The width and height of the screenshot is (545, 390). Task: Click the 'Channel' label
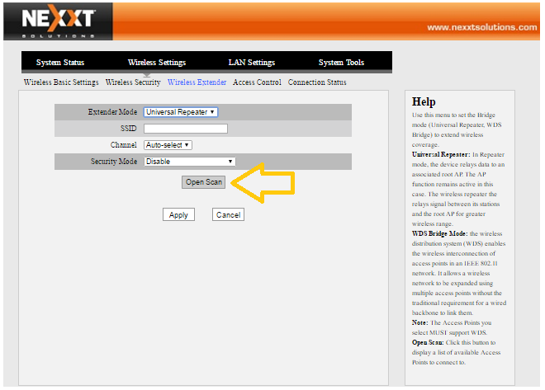(x=123, y=145)
